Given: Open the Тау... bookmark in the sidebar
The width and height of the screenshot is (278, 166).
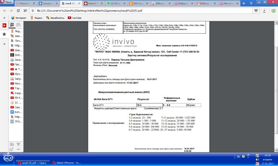Looking at the screenshot, I should (x=16, y=88).
